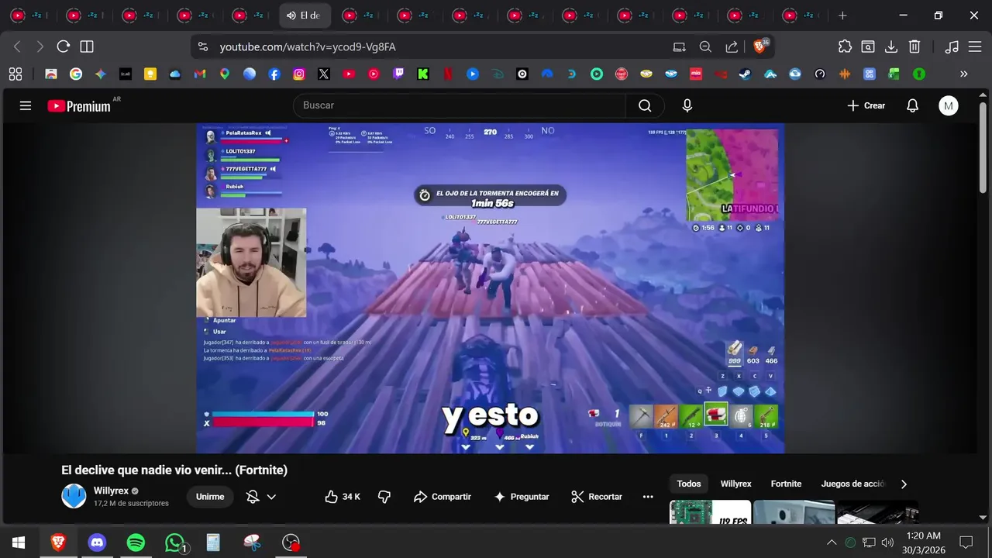Open Windows notification center

tap(966, 542)
